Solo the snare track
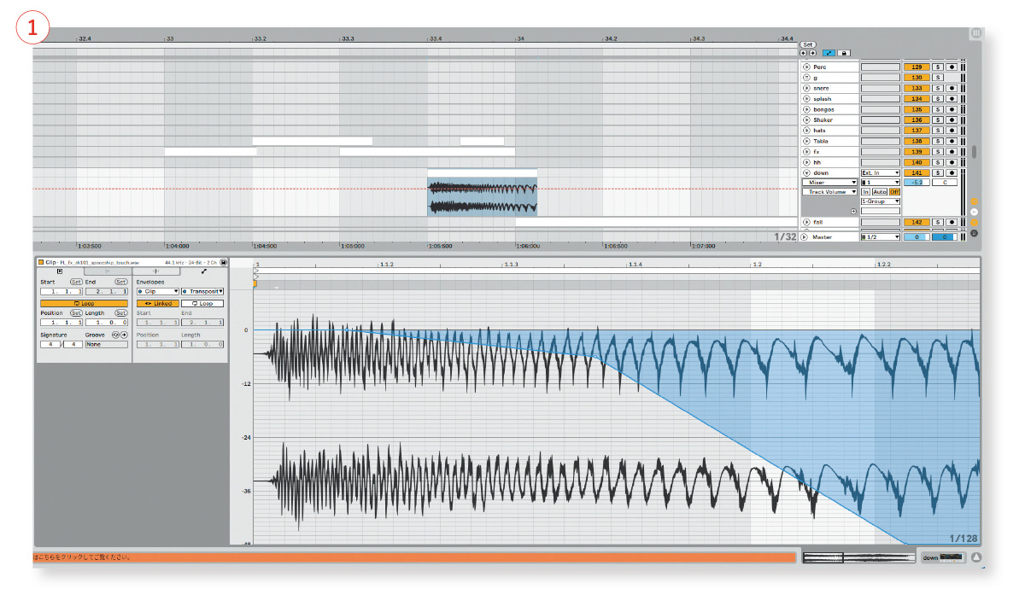Screen dimensions: 1025x589 tap(937, 88)
